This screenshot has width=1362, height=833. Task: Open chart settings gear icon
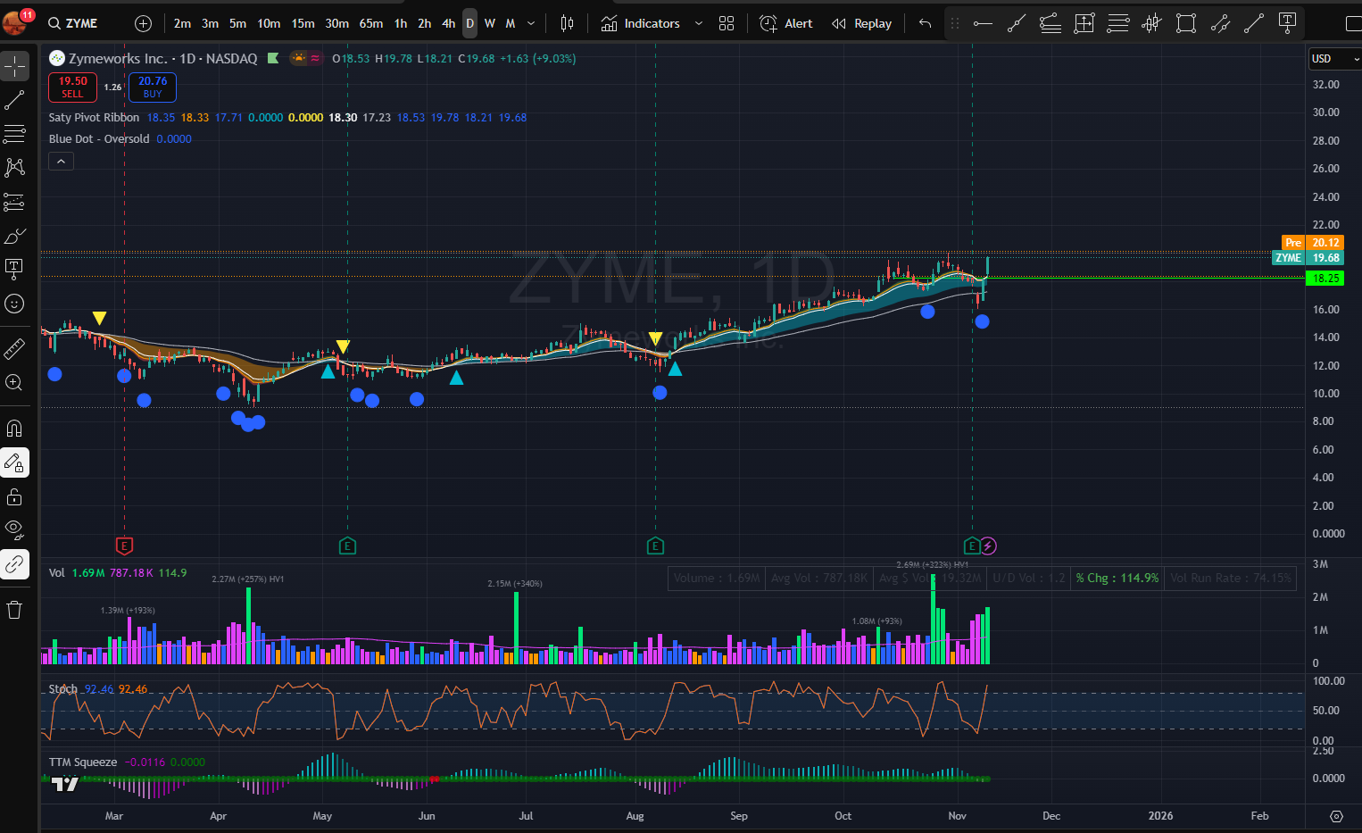(1336, 816)
